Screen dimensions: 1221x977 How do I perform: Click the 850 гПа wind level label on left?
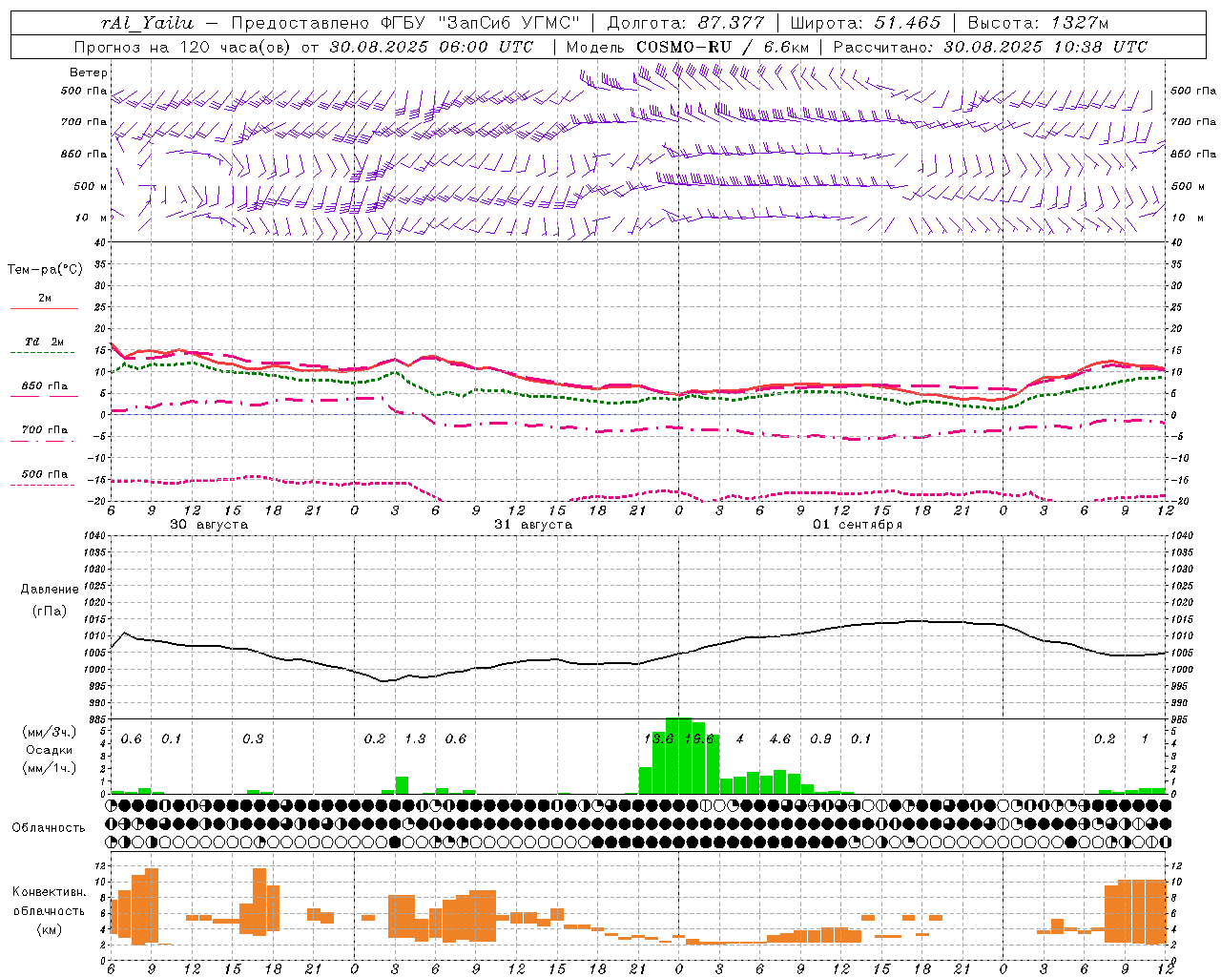point(84,154)
